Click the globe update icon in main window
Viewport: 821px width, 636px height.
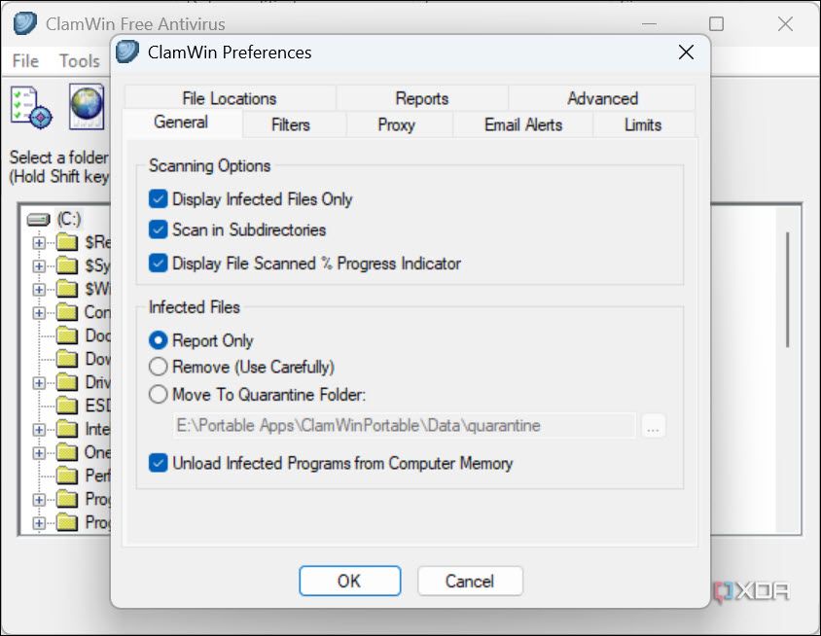tap(87, 106)
